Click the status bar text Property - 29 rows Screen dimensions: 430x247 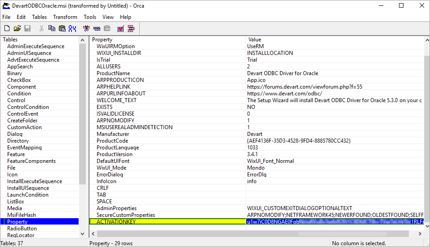(x=111, y=243)
